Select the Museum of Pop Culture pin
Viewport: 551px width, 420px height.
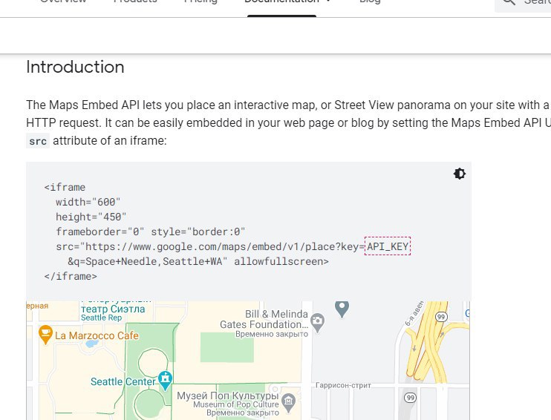click(x=289, y=402)
